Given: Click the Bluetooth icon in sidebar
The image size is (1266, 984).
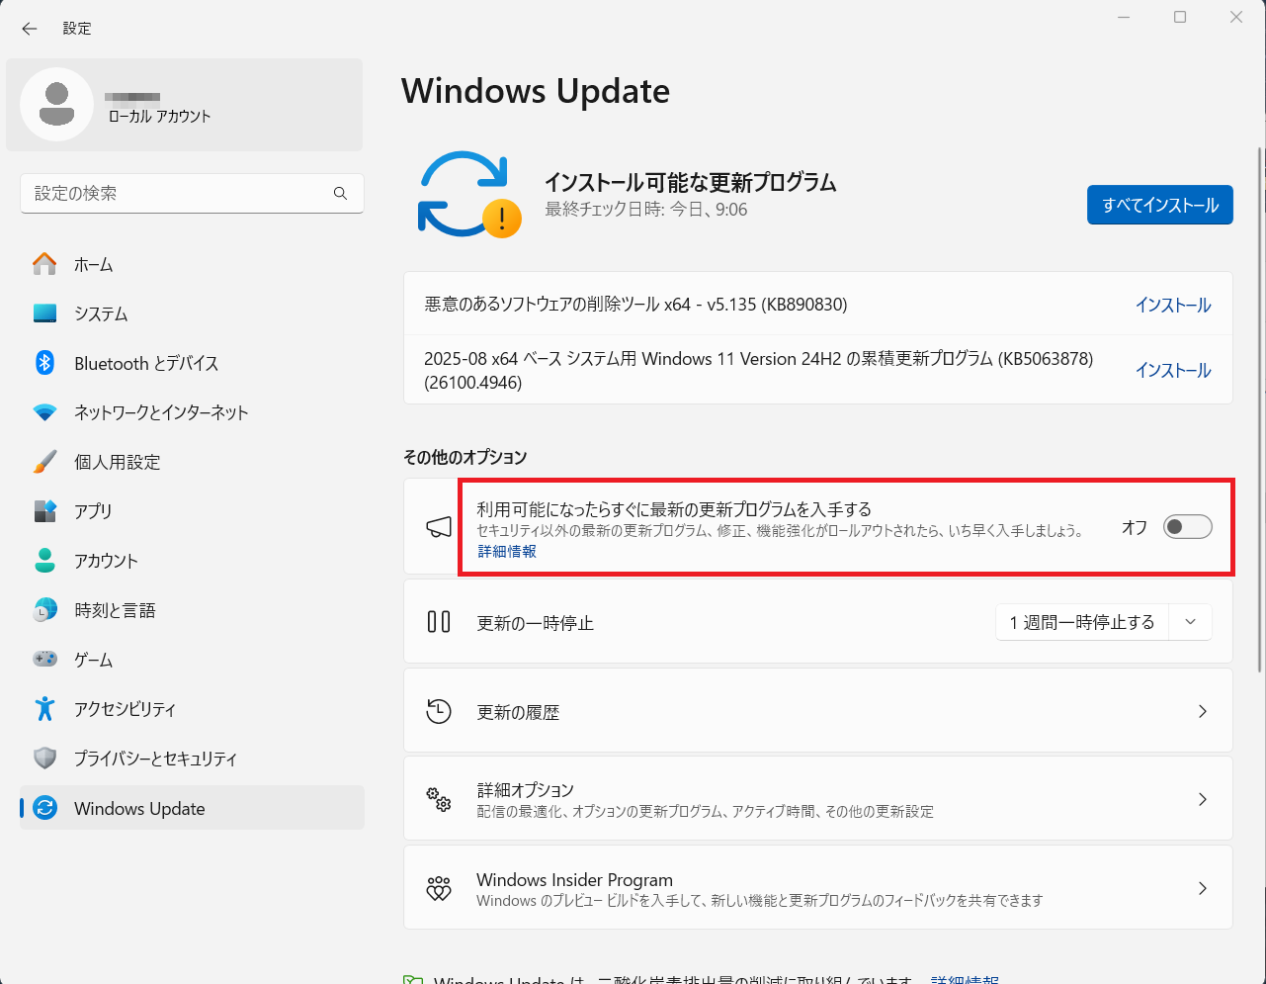Looking at the screenshot, I should point(44,363).
